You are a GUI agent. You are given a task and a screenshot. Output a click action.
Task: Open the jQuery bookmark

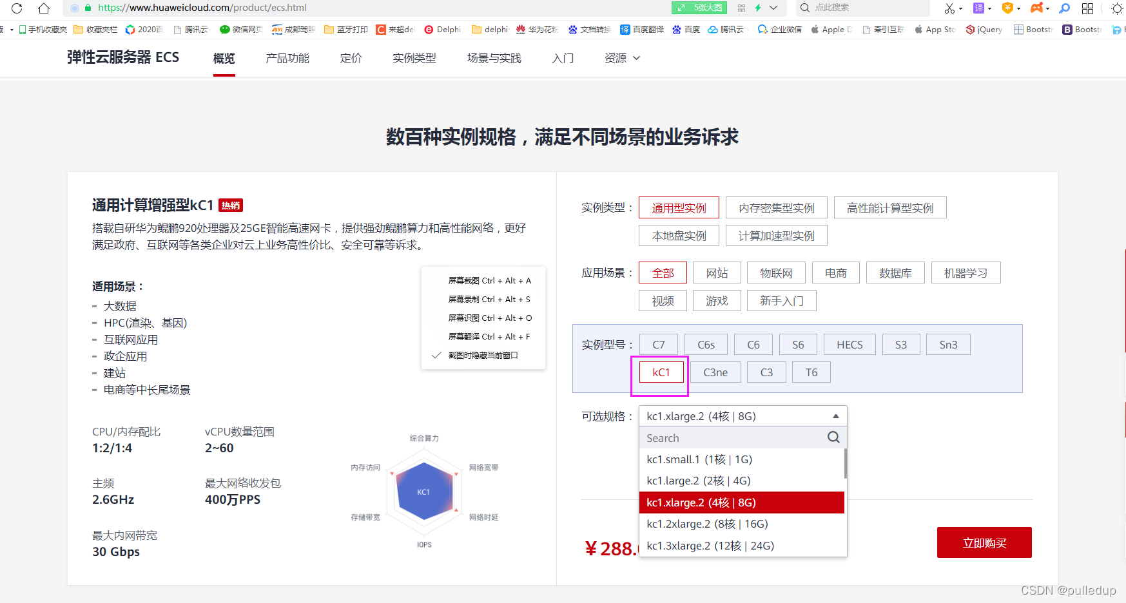pyautogui.click(x=984, y=30)
